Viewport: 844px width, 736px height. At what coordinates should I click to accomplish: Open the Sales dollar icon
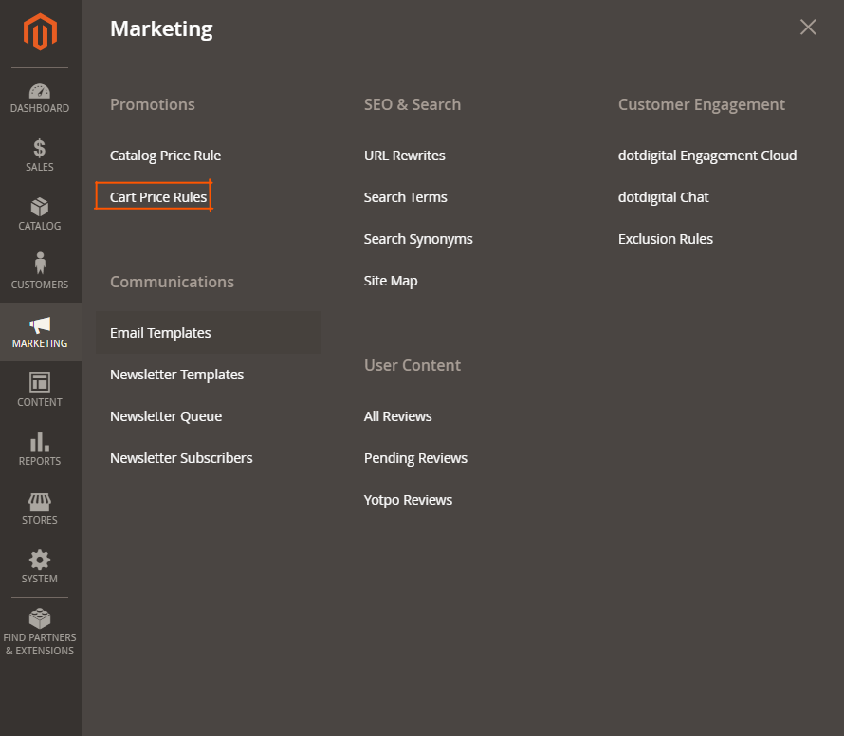(40, 149)
